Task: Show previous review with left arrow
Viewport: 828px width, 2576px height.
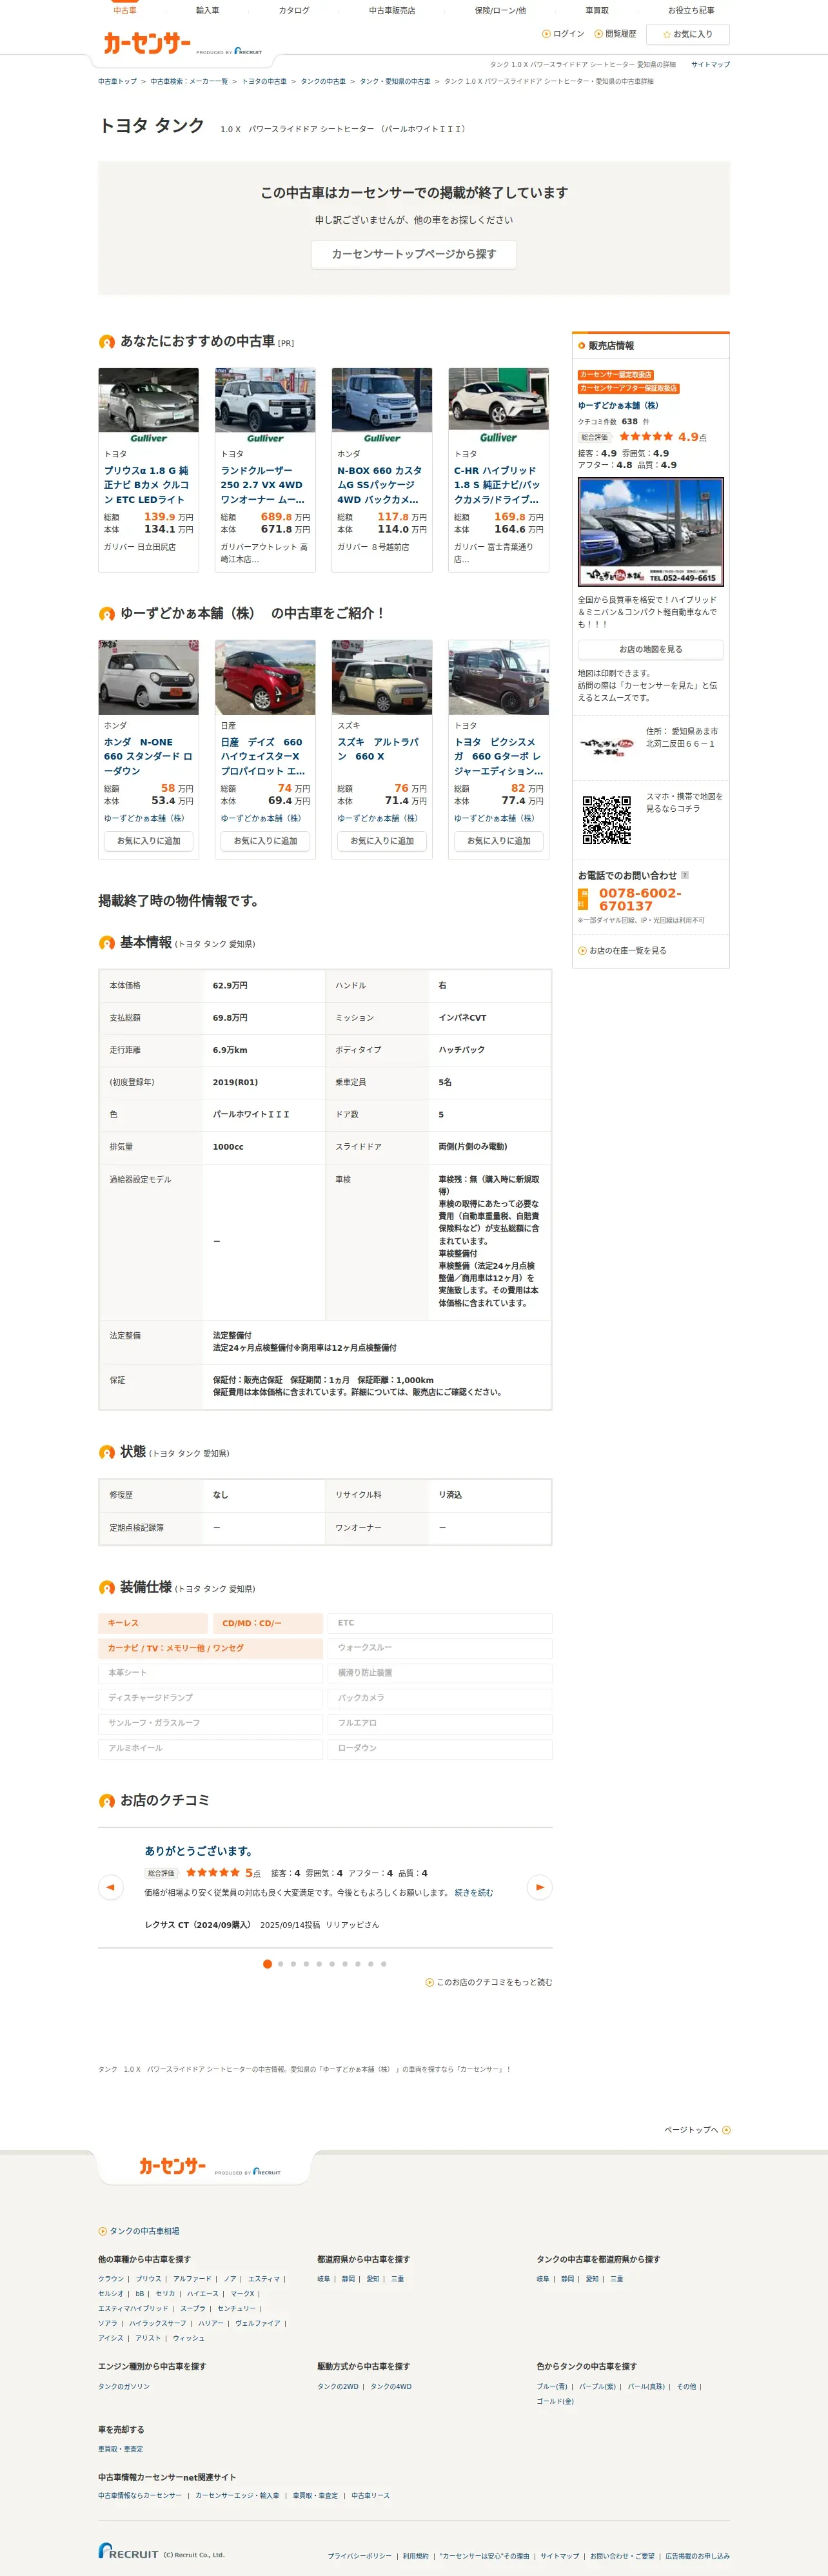Action: 111,1887
